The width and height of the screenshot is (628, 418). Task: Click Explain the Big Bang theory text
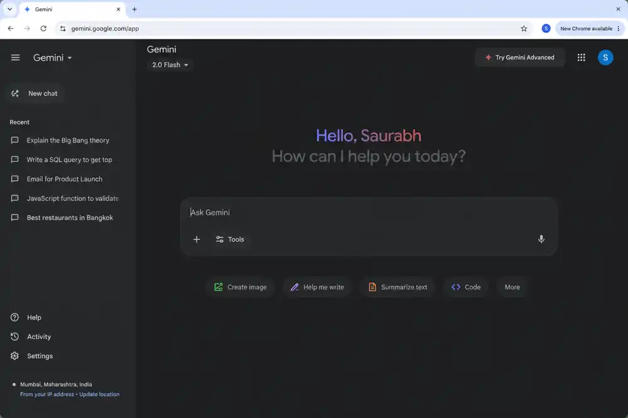(68, 140)
